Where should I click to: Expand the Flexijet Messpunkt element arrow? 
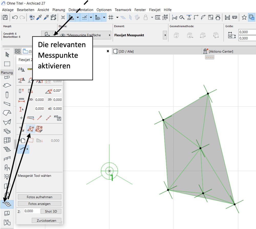pos(165,35)
